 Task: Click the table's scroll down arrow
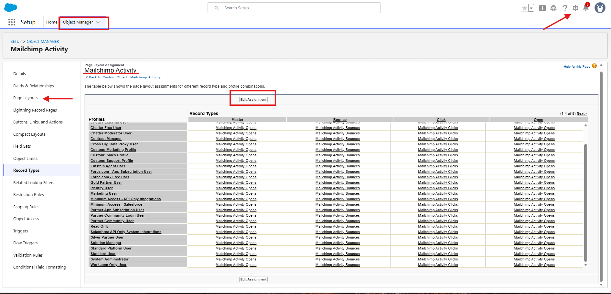click(585, 265)
